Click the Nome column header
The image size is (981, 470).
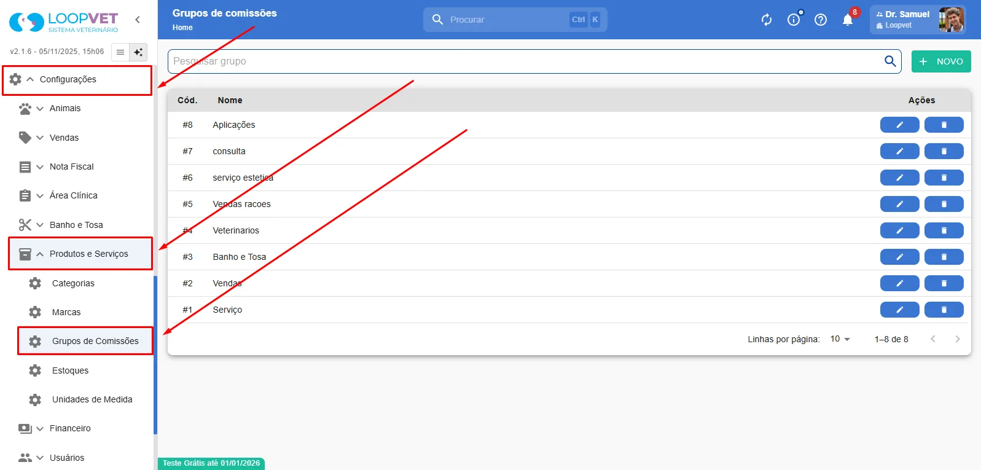tap(230, 100)
